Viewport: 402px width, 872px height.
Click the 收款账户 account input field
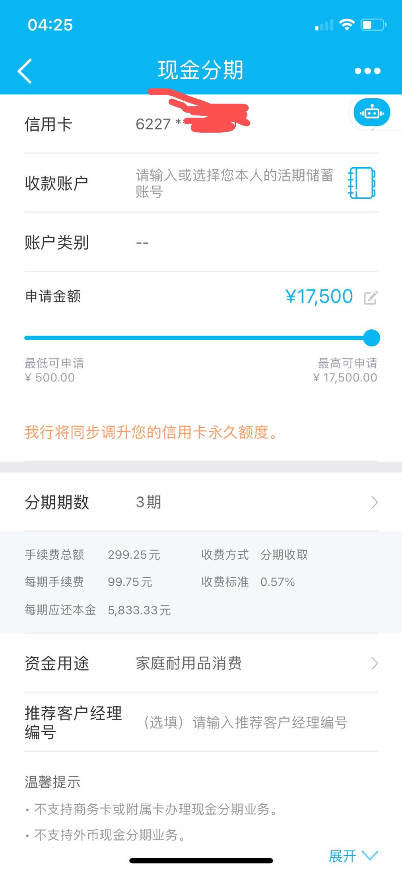click(x=235, y=183)
